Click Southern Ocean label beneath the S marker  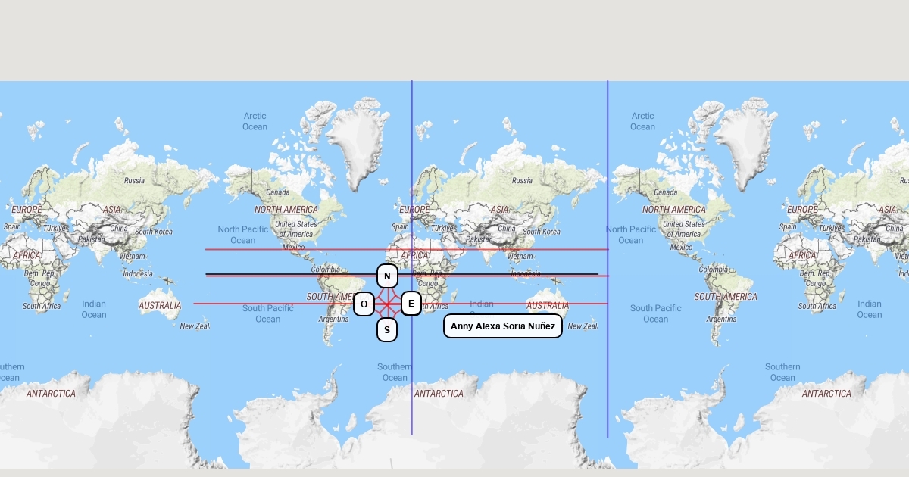(395, 373)
